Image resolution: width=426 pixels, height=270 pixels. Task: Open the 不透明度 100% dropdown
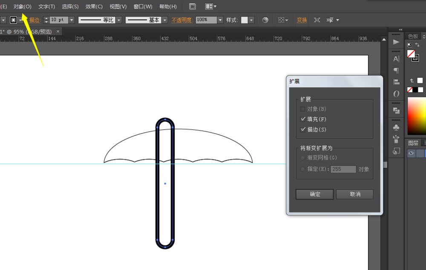tap(220, 20)
